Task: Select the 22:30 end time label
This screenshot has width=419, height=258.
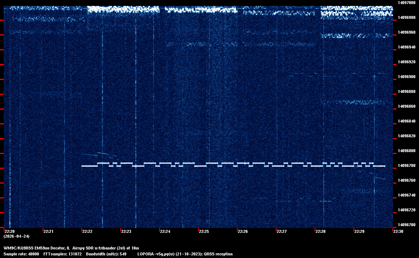Action: (398, 232)
